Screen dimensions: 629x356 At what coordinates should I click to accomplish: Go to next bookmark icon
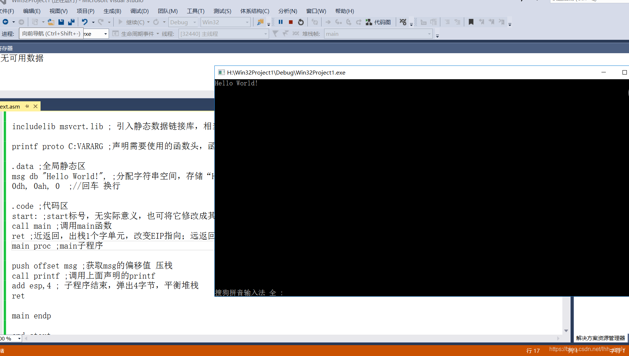[492, 22]
